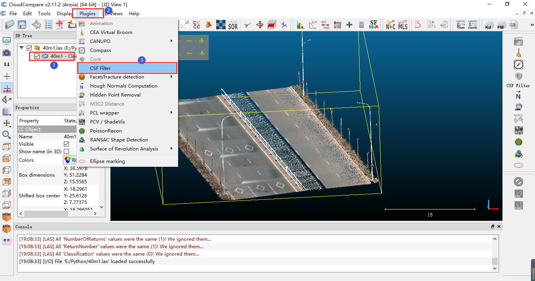
Task: Open the Segment (scissors) tool
Action: [x=248, y=24]
